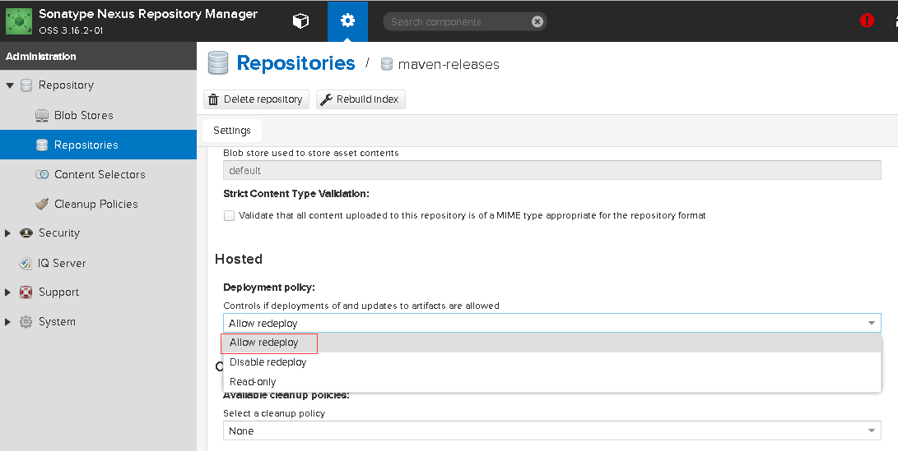The height and width of the screenshot is (451, 898).
Task: Open Content Selectors in the sidebar
Action: (100, 174)
